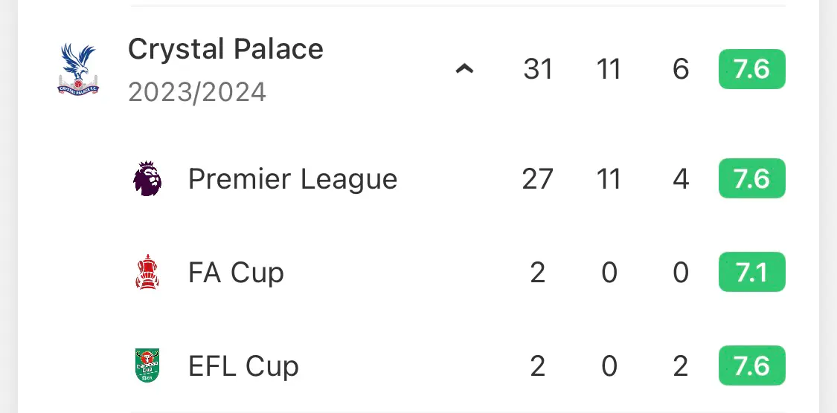Open the FA Cup competition row
This screenshot has height=413, width=837.
(418, 272)
